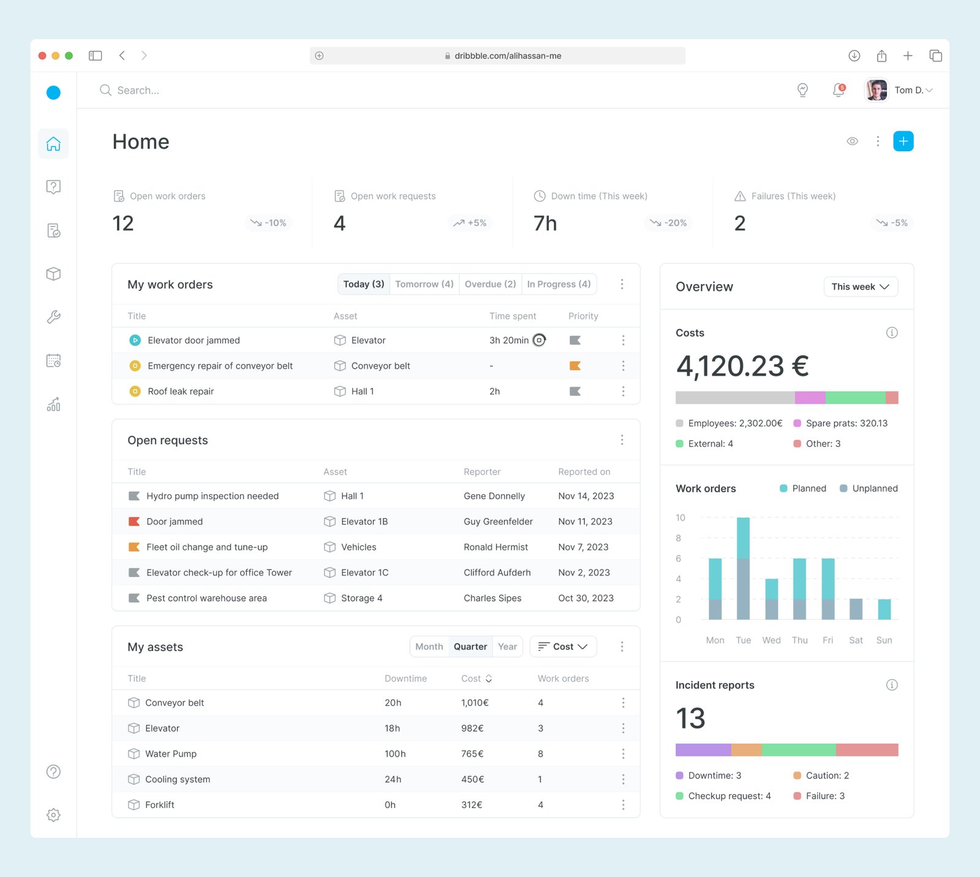Image resolution: width=980 pixels, height=877 pixels.
Task: Open the calendar schedule sidebar icon
Action: [53, 361]
